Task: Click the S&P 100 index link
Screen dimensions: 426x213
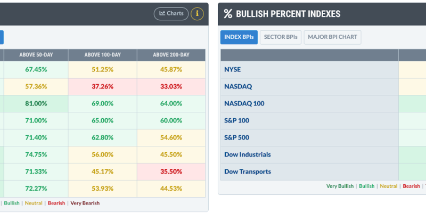Action: [x=236, y=121]
